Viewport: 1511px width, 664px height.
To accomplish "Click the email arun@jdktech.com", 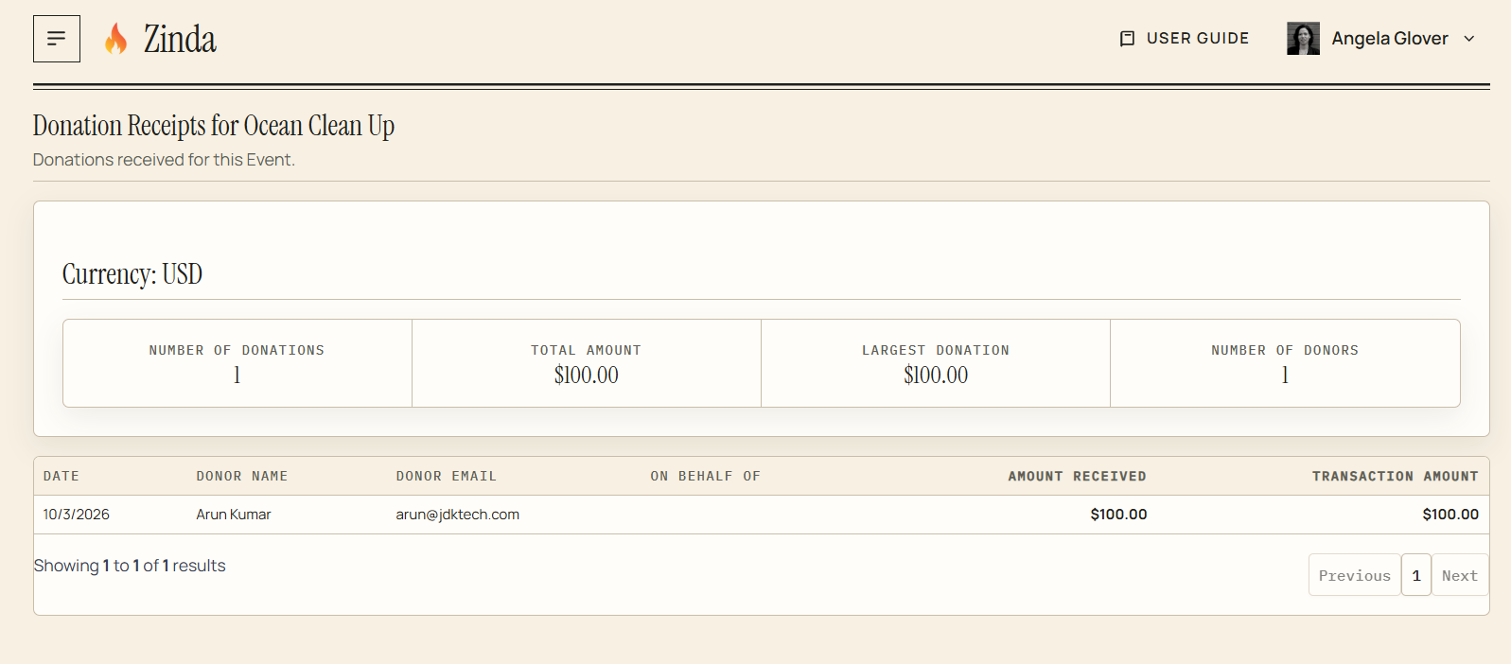I will point(458,515).
